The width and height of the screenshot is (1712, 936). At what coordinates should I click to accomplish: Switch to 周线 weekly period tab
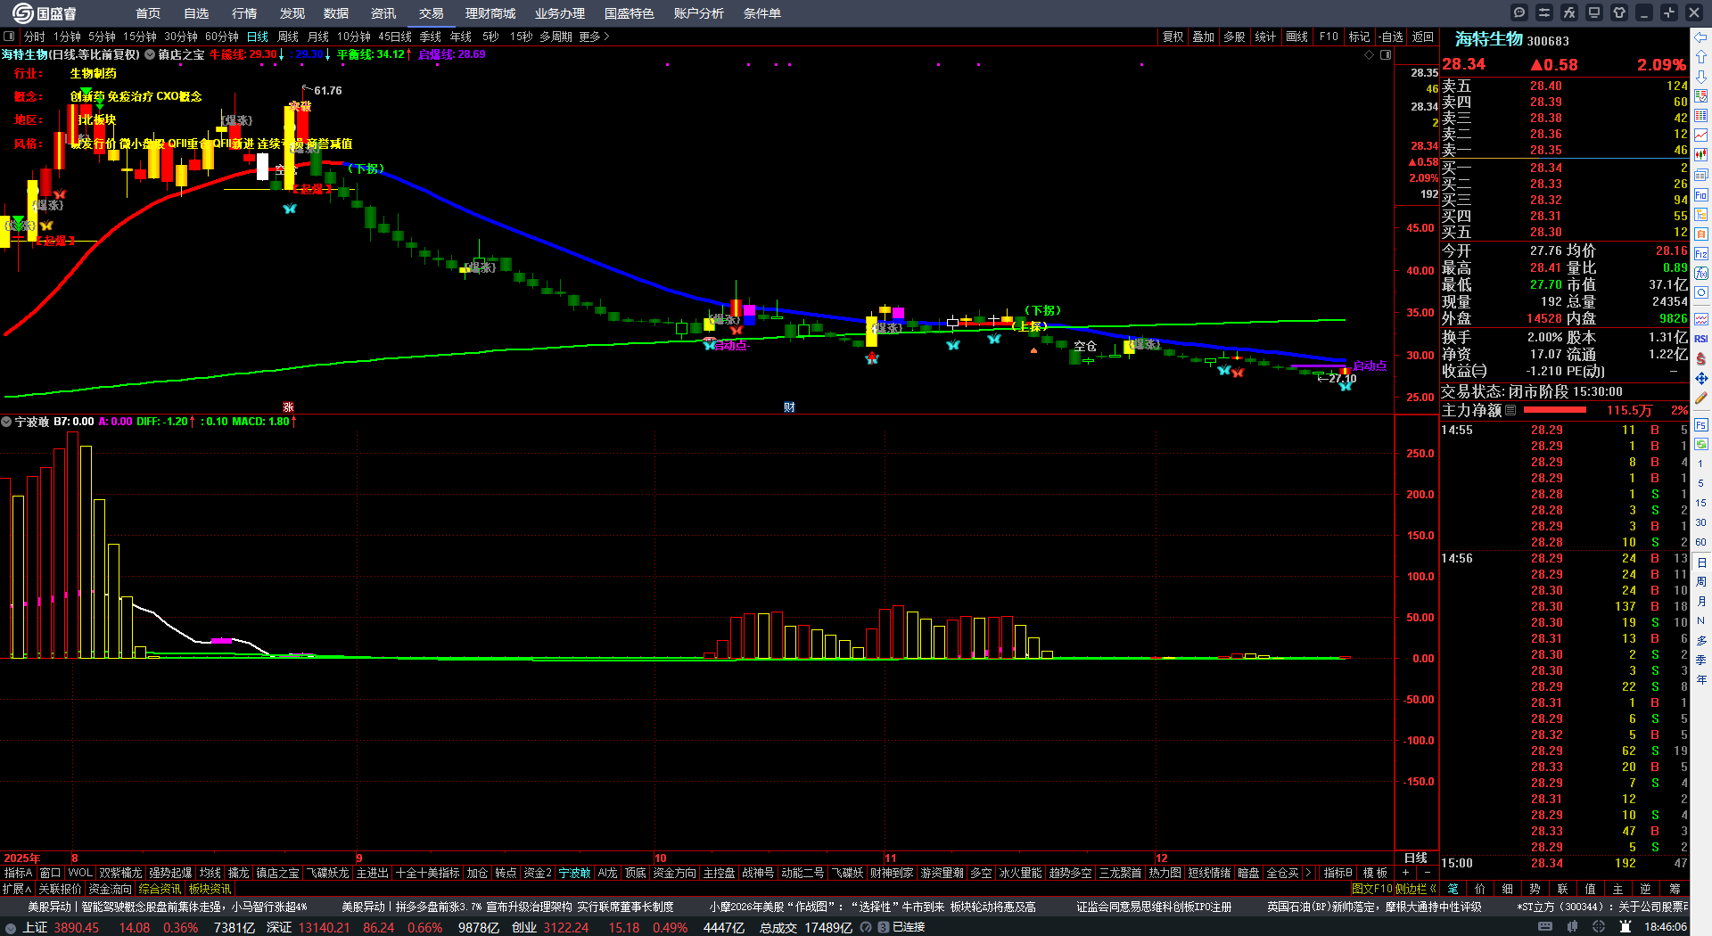288,37
